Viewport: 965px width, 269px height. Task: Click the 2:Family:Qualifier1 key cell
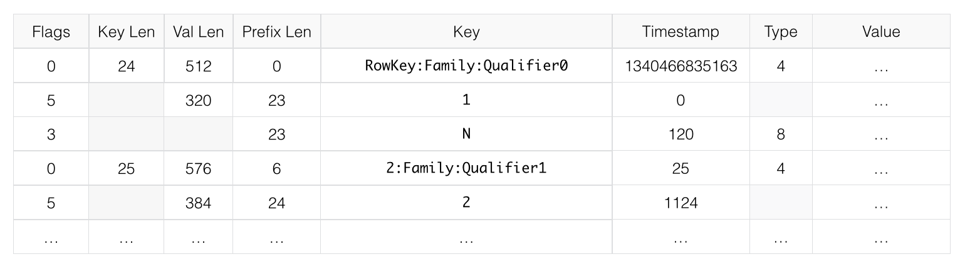click(x=466, y=168)
